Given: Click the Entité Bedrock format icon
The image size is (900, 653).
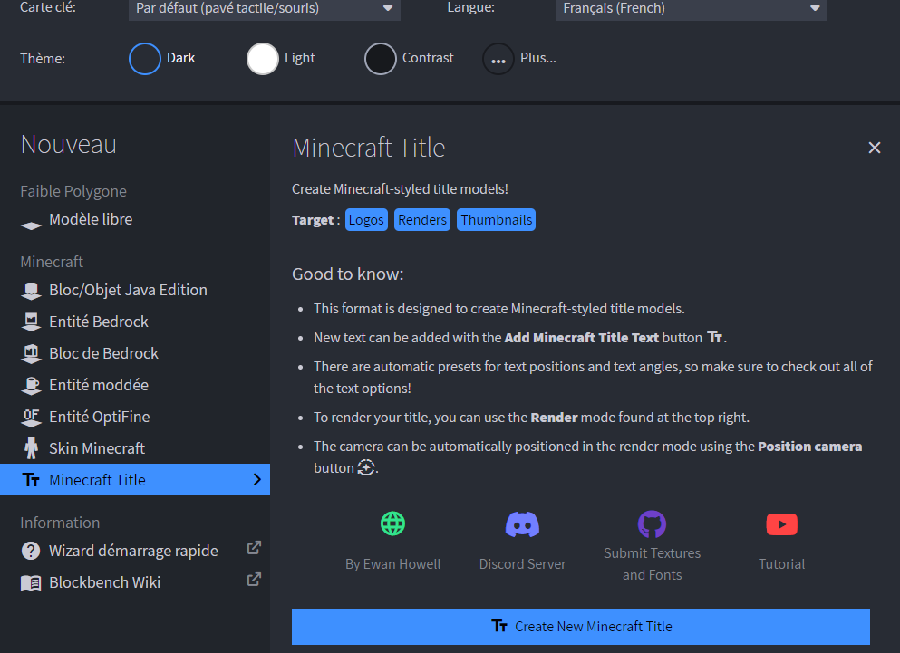Looking at the screenshot, I should [31, 322].
